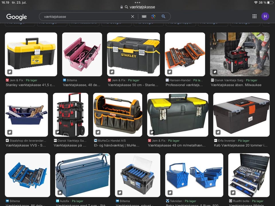Open the Stanley 50 cm toolbox image
Image resolution: width=275 pixels, height=206 pixels.
pyautogui.click(x=133, y=54)
